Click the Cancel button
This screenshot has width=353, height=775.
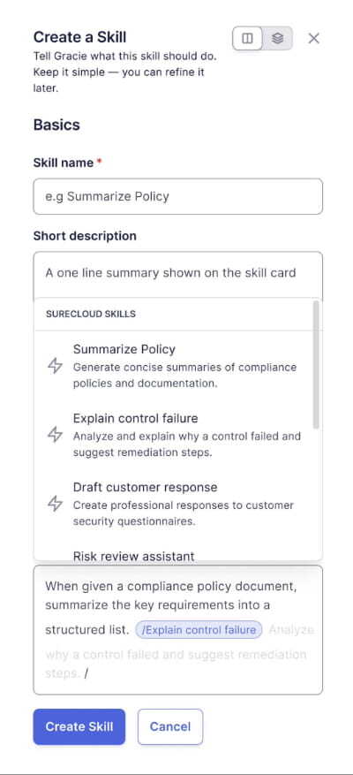point(170,726)
